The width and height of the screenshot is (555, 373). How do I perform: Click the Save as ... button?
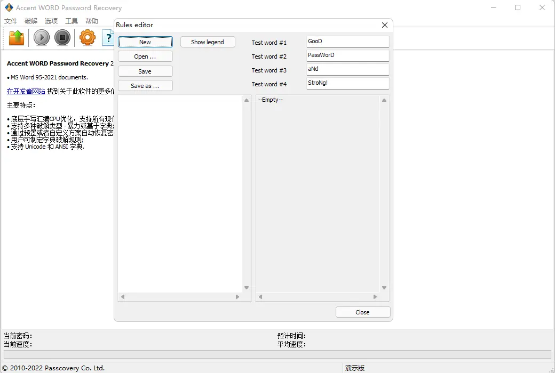pos(145,86)
